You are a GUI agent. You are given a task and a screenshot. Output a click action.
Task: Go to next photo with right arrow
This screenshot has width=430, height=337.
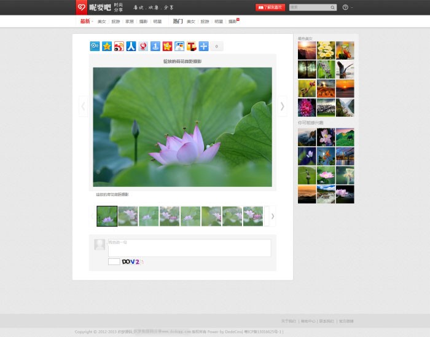pyautogui.click(x=282, y=106)
